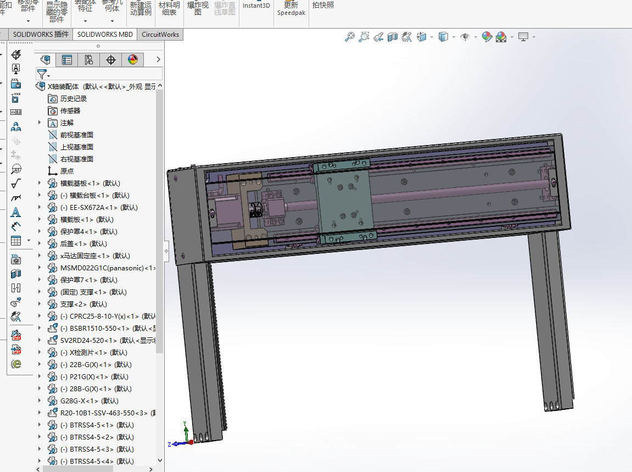Switch to the SOLIDWORKS 插件 tab
The image size is (632, 472).
coord(41,34)
